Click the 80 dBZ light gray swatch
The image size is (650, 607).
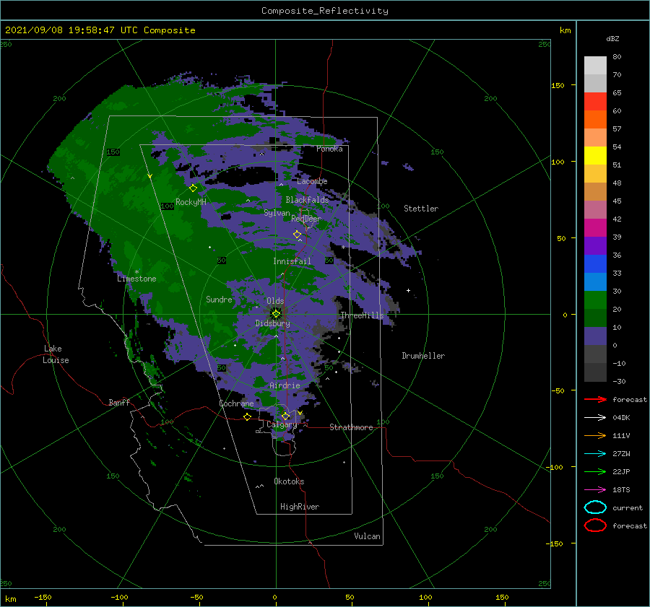(595, 65)
